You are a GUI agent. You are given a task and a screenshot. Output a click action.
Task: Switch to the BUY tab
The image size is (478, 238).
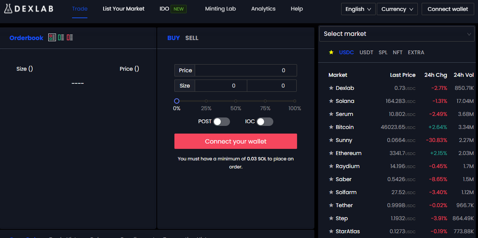pos(174,38)
